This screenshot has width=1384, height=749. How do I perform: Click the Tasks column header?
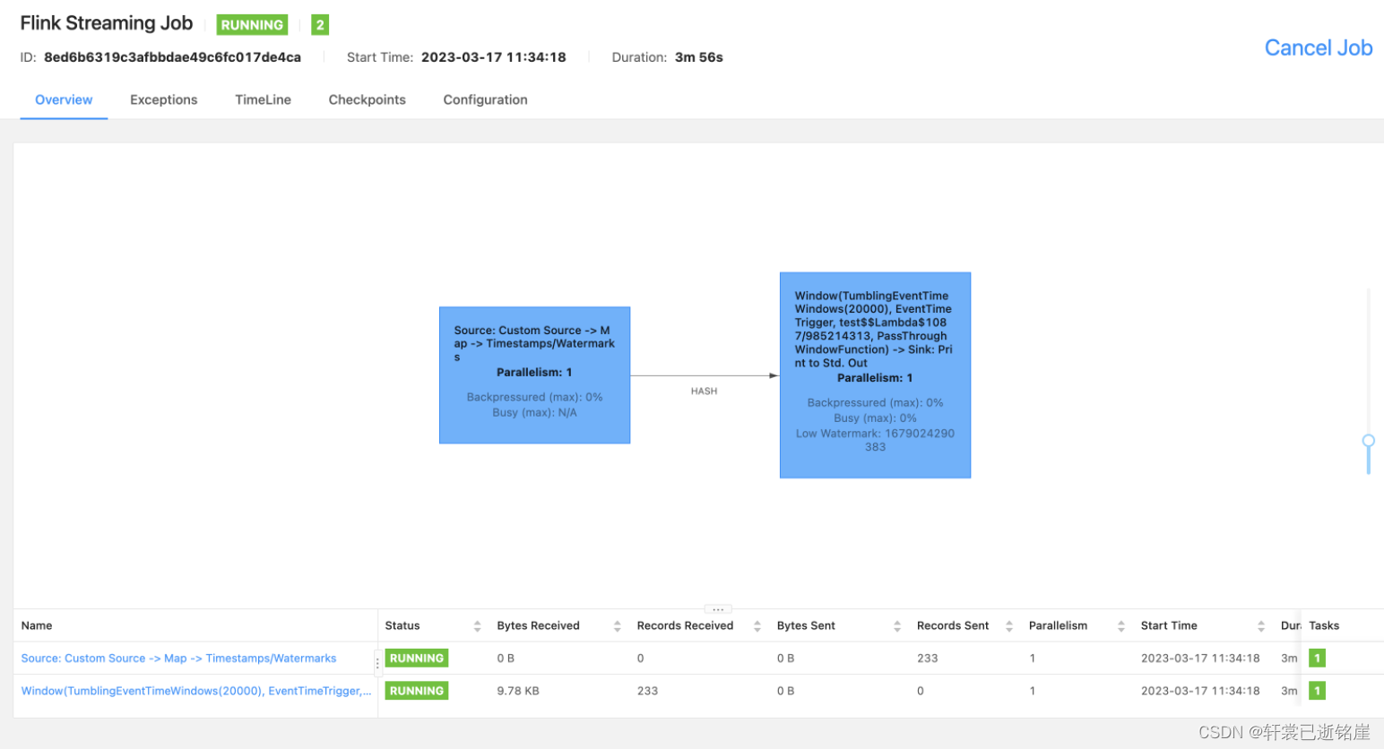coord(1324,626)
